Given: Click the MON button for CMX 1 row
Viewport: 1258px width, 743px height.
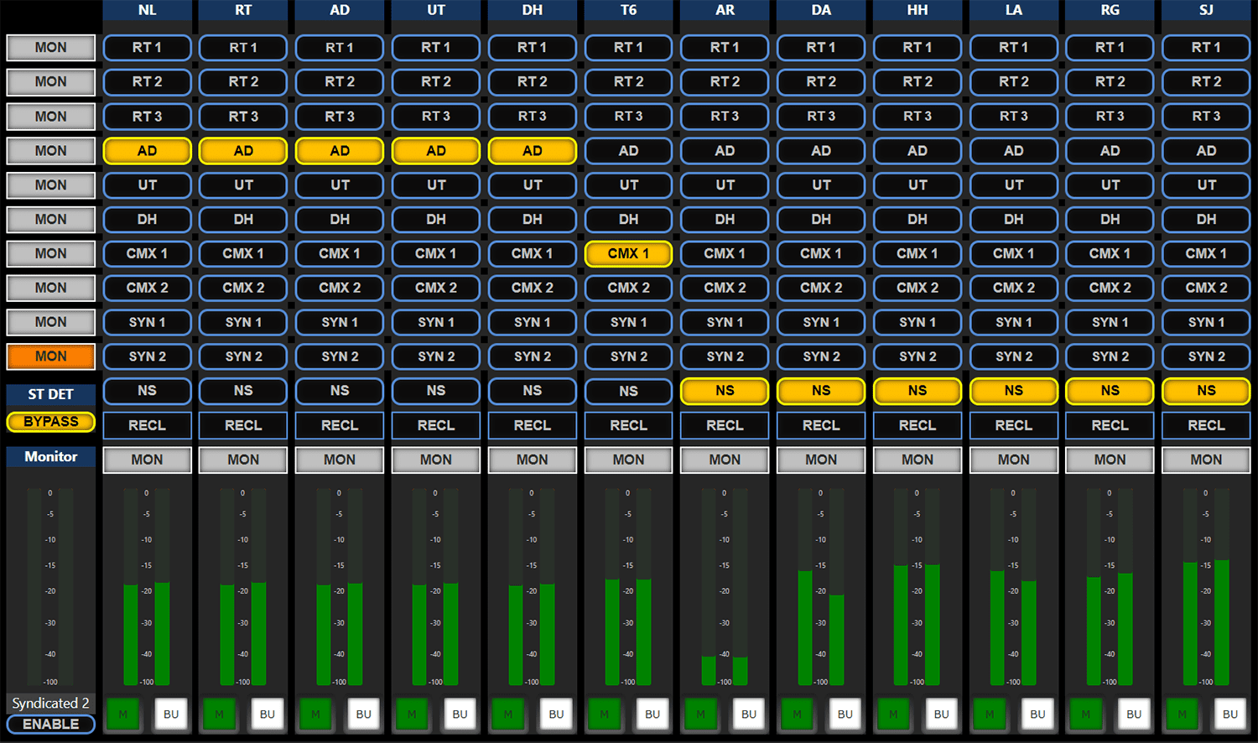Looking at the screenshot, I should 51,253.
